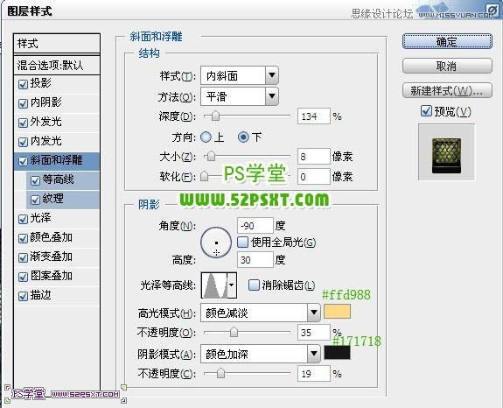
Task: Select the 投影 effect label
Action: tap(41, 83)
